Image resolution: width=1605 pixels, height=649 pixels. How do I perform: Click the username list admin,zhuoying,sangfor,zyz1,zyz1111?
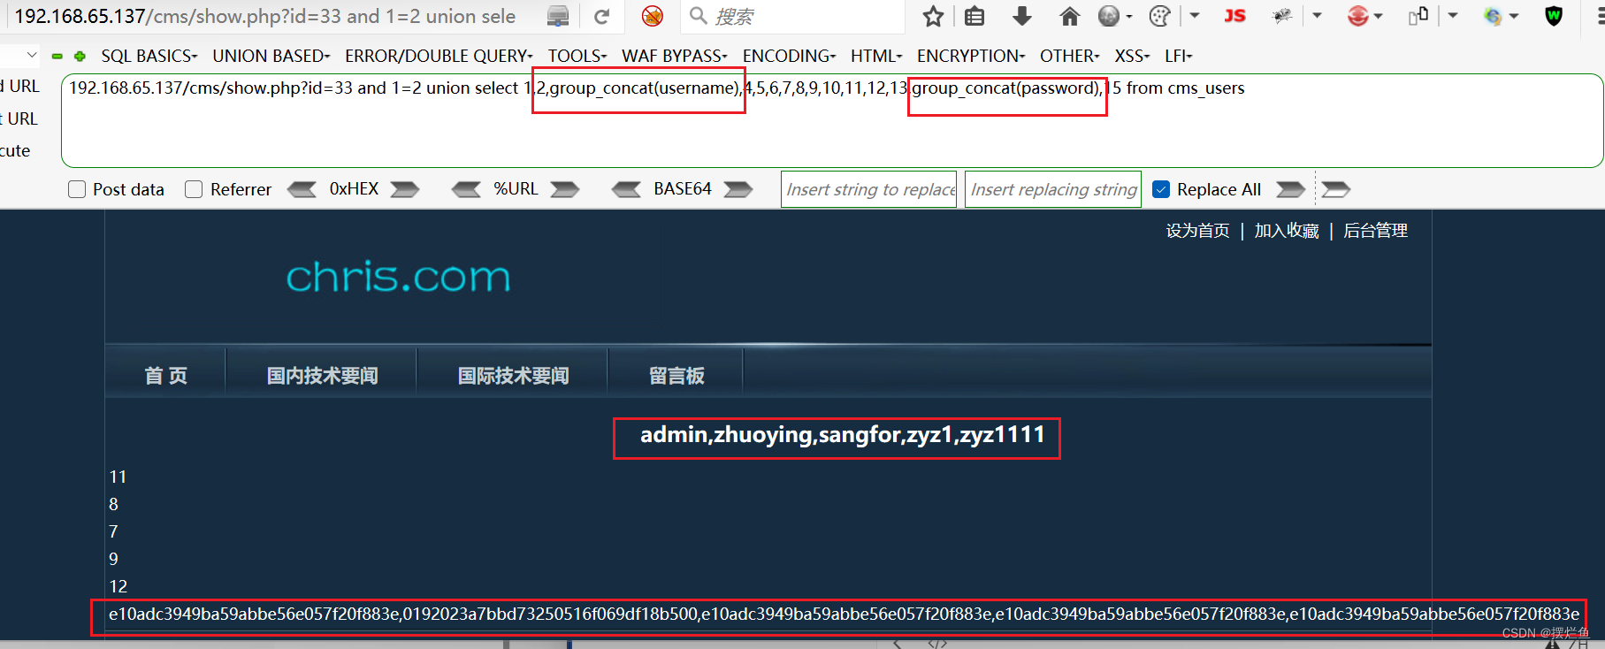coord(843,434)
